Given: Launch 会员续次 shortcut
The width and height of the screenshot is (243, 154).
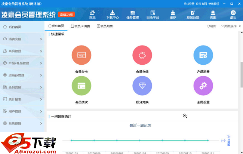Looking at the screenshot, I should click(81, 86).
